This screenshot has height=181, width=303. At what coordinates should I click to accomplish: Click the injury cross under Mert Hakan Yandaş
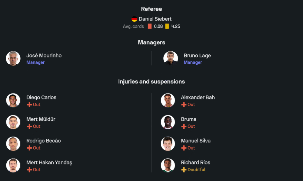click(29, 170)
